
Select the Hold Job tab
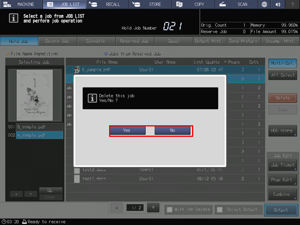click(19, 41)
